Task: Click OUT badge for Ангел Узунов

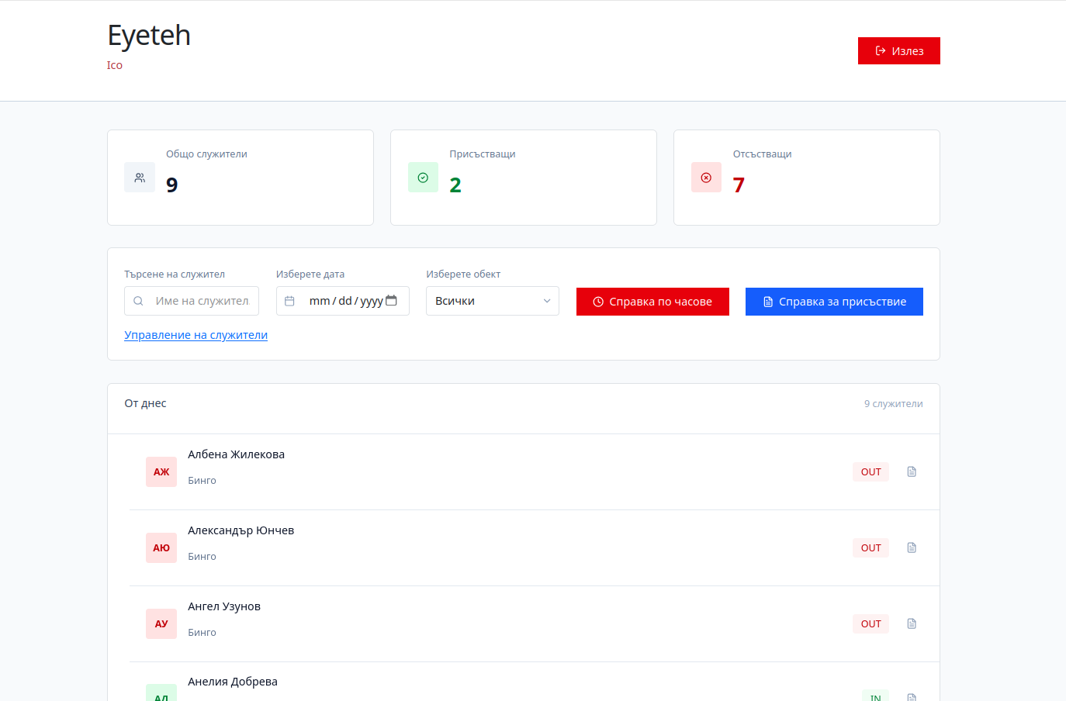Action: tap(870, 623)
